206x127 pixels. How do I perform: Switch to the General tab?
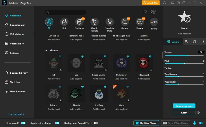(x=173, y=42)
